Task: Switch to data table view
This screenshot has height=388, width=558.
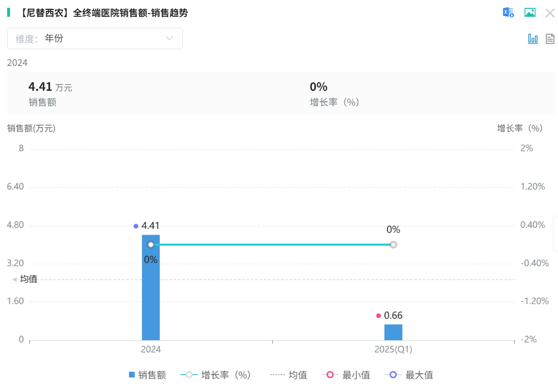Action: [x=550, y=39]
